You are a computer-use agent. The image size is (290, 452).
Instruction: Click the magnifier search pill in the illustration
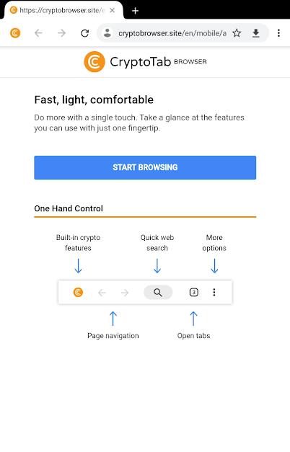pos(158,292)
